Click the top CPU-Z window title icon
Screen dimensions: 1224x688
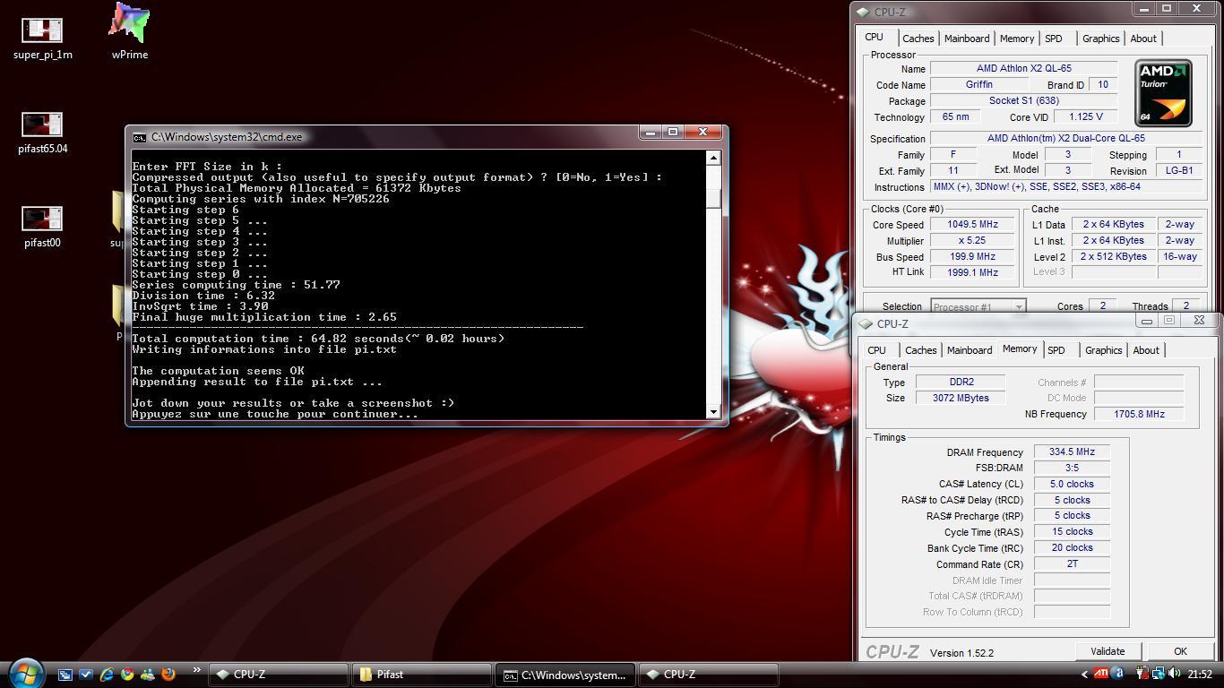pyautogui.click(x=863, y=12)
